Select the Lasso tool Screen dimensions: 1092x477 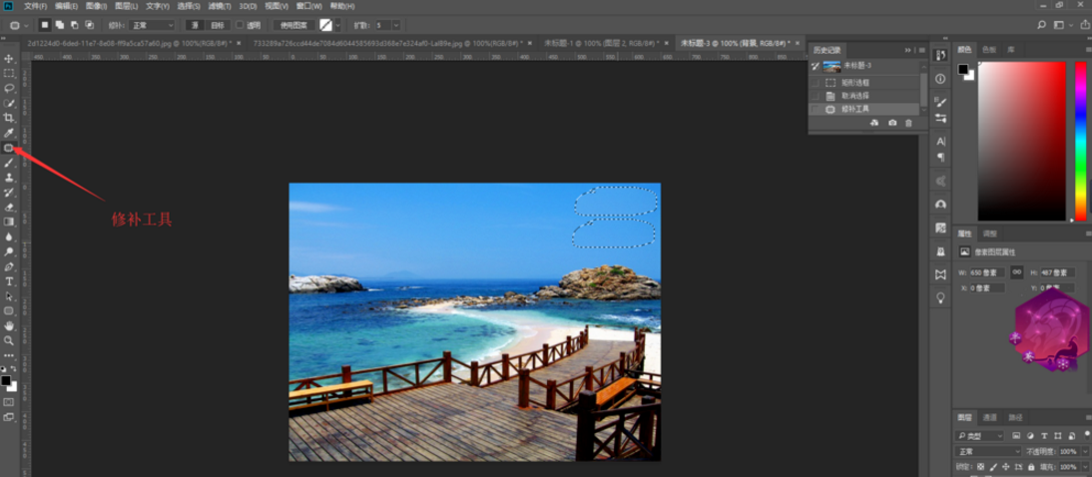click(9, 89)
